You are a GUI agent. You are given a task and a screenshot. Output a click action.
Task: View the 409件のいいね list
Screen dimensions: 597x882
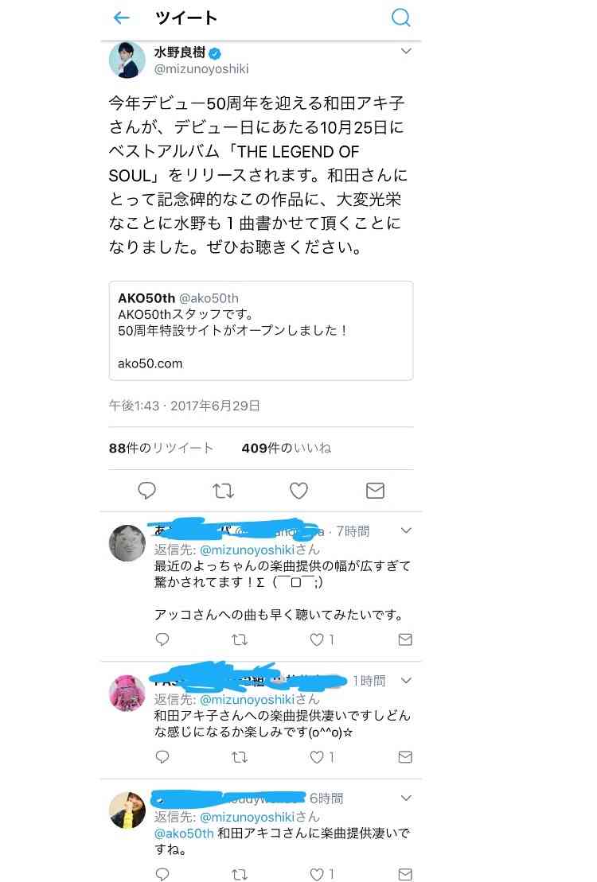(x=286, y=449)
